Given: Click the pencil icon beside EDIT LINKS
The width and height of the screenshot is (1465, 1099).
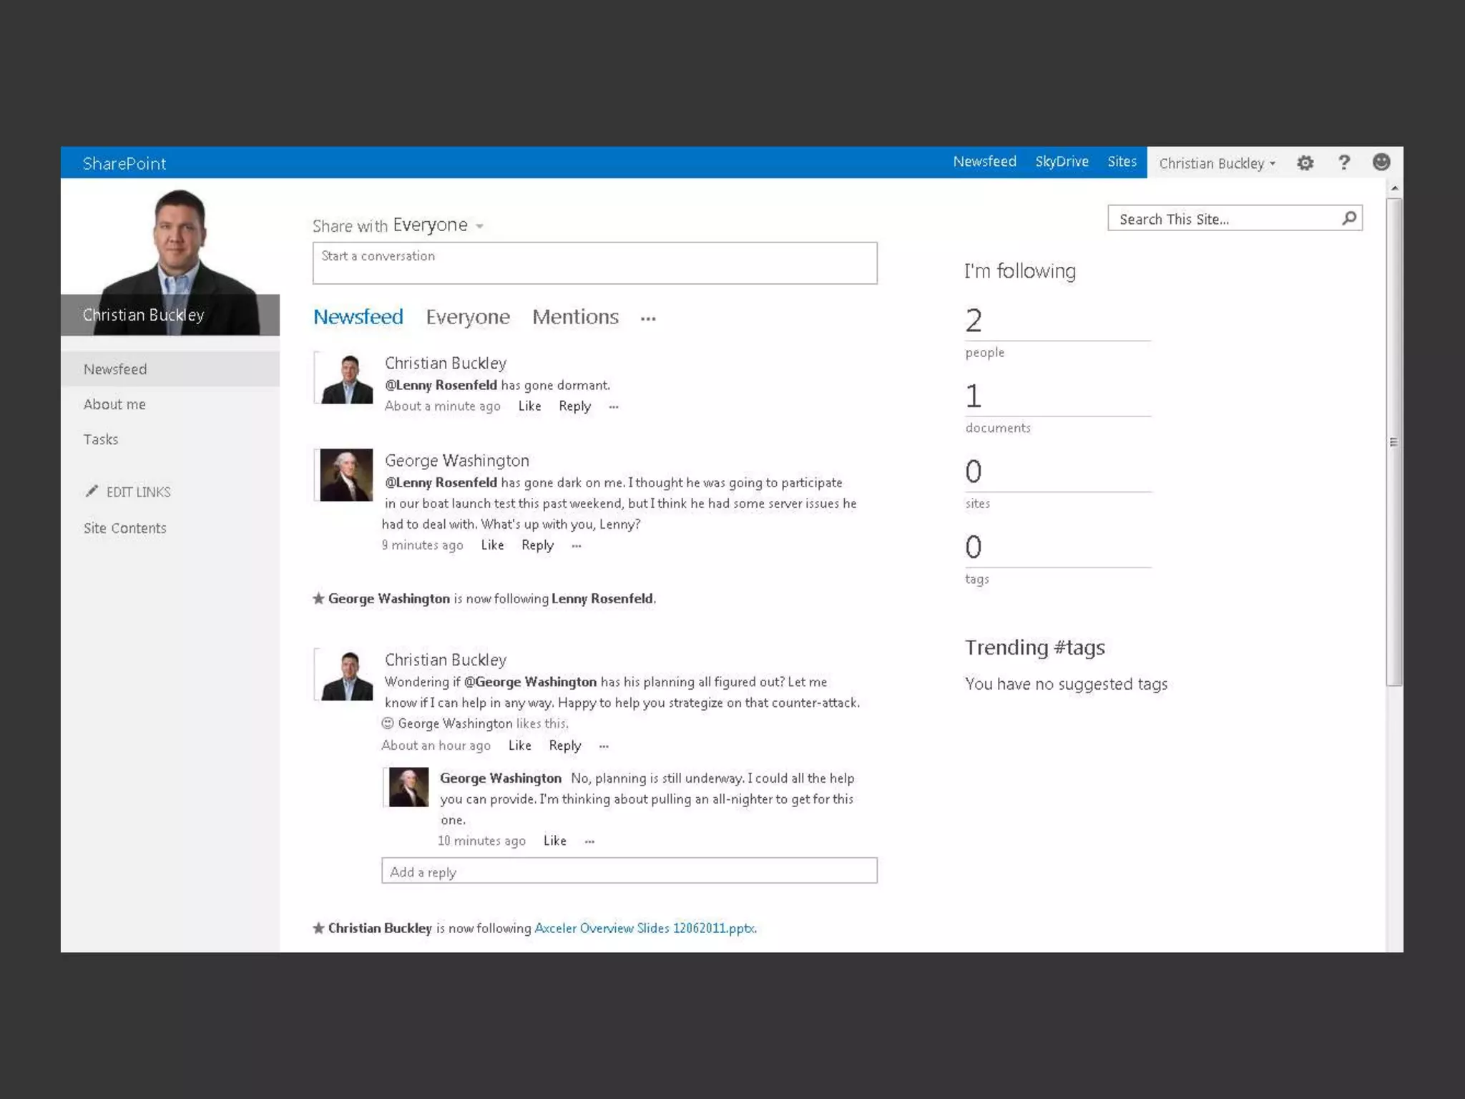Looking at the screenshot, I should point(92,491).
